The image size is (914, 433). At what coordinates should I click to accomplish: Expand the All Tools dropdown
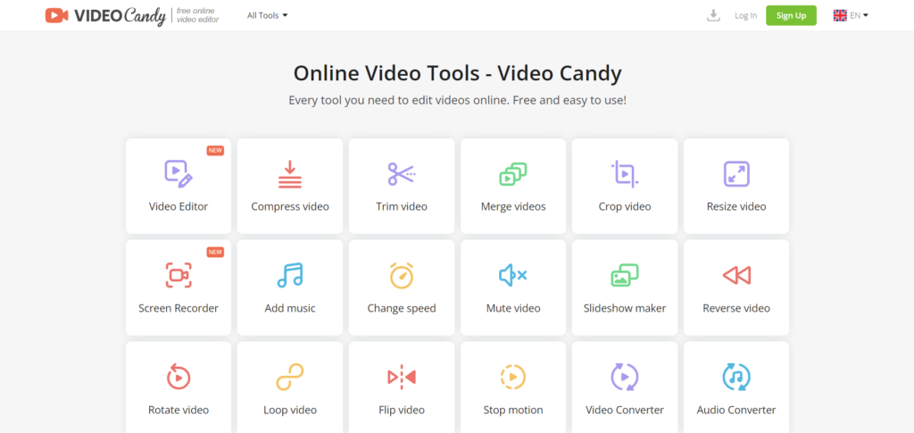point(267,16)
